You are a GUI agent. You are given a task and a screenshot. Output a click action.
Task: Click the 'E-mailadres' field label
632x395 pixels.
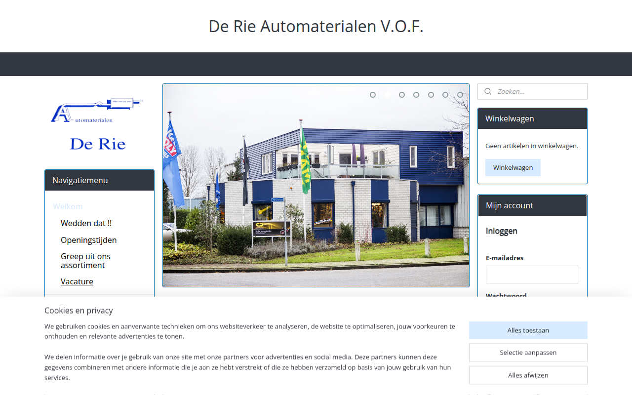(505, 258)
